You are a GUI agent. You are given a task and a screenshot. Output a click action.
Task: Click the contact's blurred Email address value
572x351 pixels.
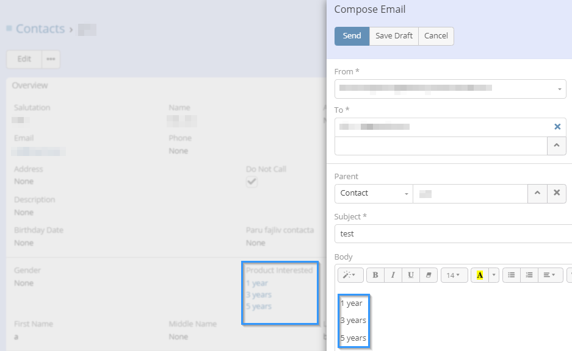38,152
